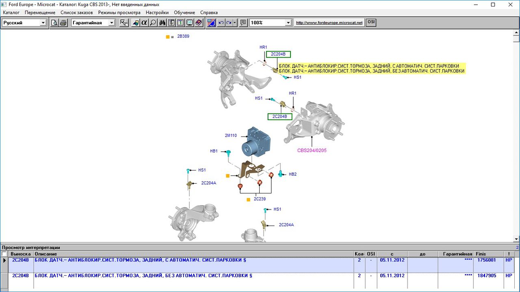The width and height of the screenshot is (520, 292).
Task: Tick the header checkbox next to Выноска
Action: point(4,254)
